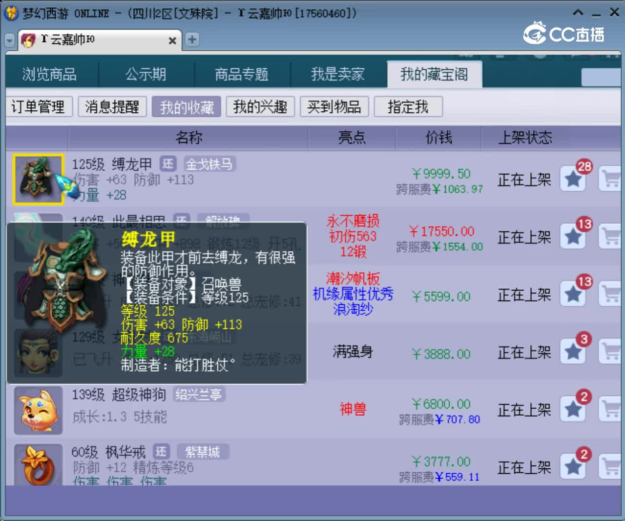Open the 商品专题 tab
The height and width of the screenshot is (521, 625).
[242, 74]
